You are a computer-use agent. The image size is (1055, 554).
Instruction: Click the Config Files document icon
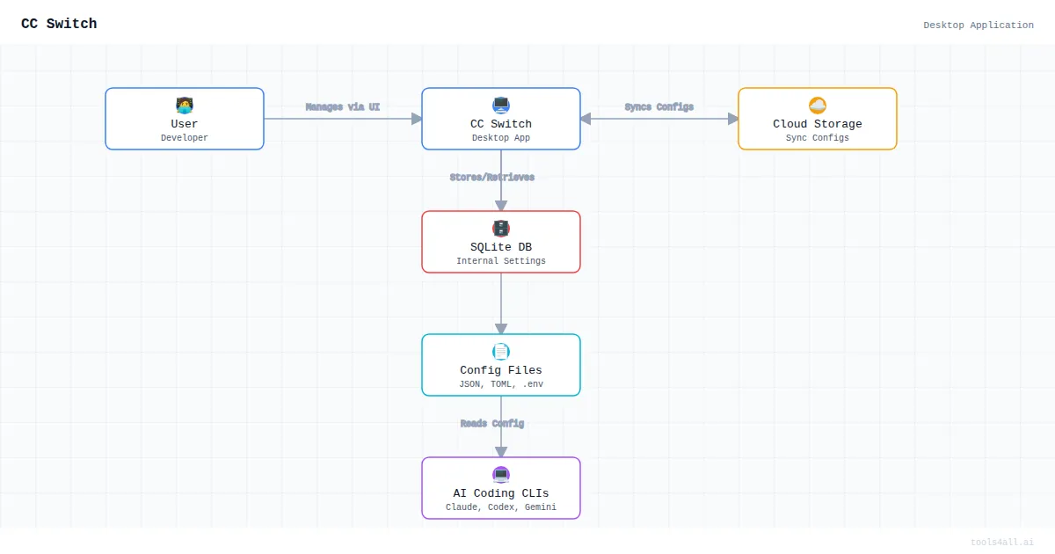coord(501,352)
